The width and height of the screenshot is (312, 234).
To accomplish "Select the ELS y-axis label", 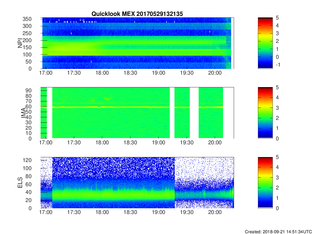I will point(20,183).
